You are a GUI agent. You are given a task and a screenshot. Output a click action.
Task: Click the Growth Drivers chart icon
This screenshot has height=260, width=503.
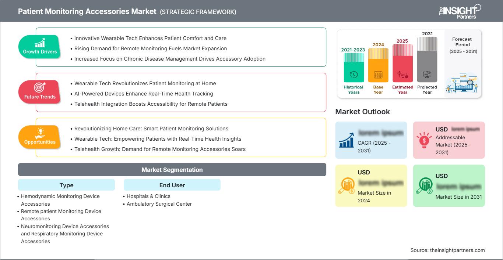pos(40,43)
